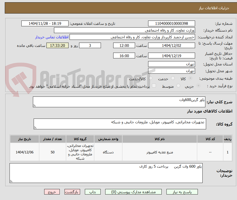Click the 'خروج' exit button

52,192
